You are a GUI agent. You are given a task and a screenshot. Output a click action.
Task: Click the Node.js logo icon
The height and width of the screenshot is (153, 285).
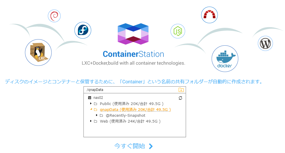coord(178,31)
